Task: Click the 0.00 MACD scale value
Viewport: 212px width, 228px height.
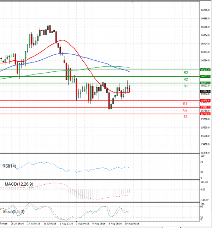Action: pyautogui.click(x=203, y=190)
